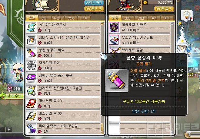Click the lightbulb hint speech bubble icon

[187, 16]
